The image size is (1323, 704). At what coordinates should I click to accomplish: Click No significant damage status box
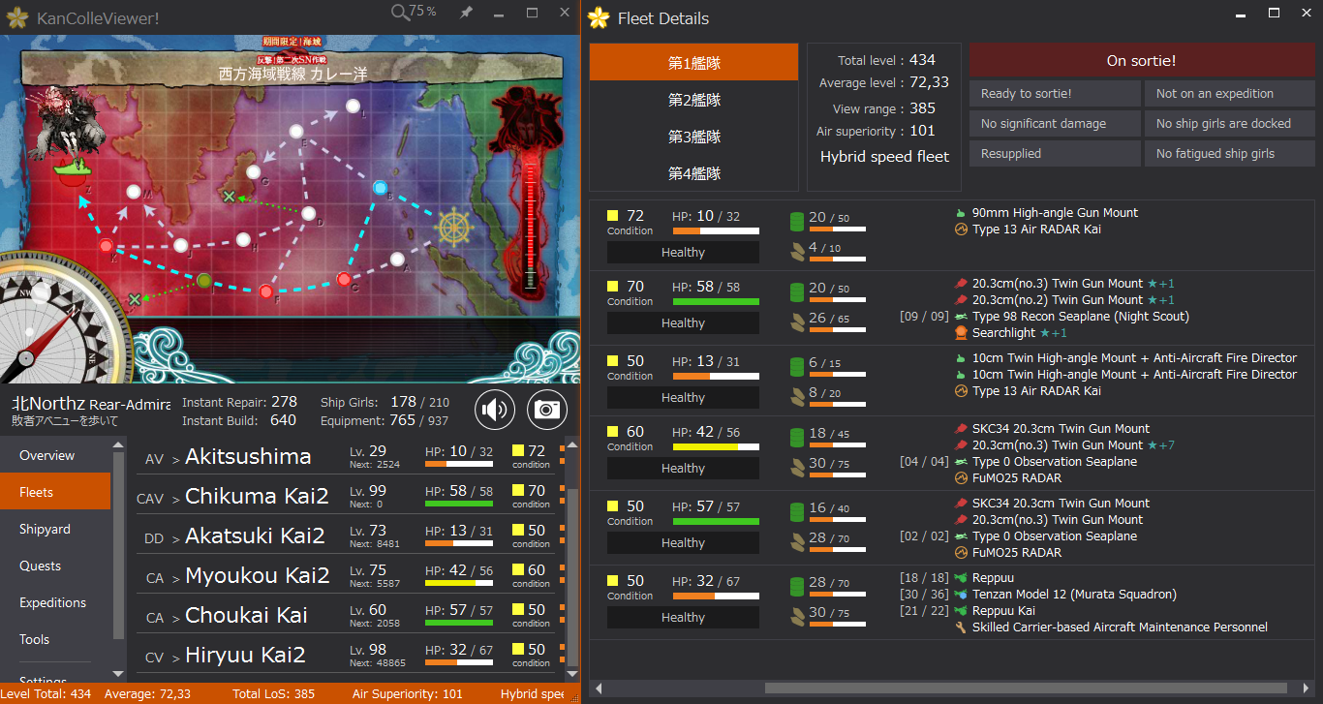pos(1055,124)
